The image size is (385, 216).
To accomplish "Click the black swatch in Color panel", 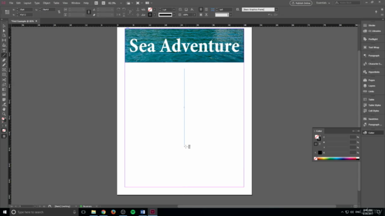I will [320, 152].
